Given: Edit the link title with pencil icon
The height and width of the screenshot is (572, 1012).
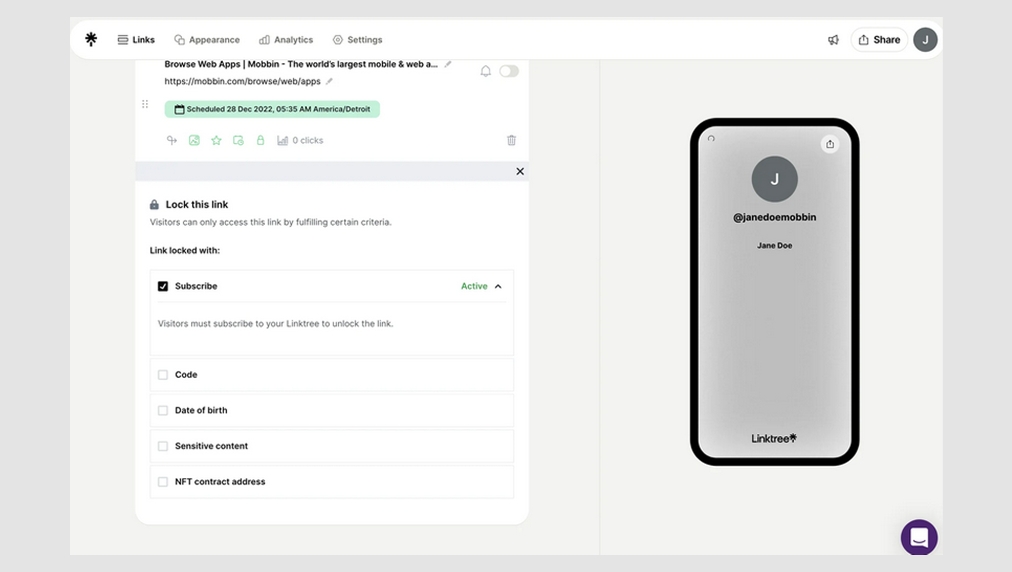Looking at the screenshot, I should [x=448, y=64].
